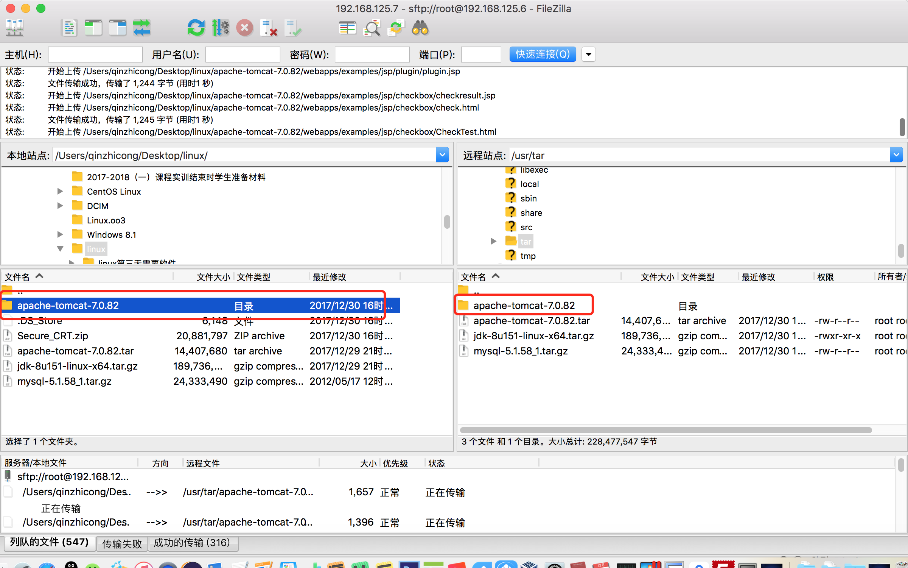Image resolution: width=908 pixels, height=568 pixels.
Task: Click the port (端口) input field
Action: coord(481,55)
